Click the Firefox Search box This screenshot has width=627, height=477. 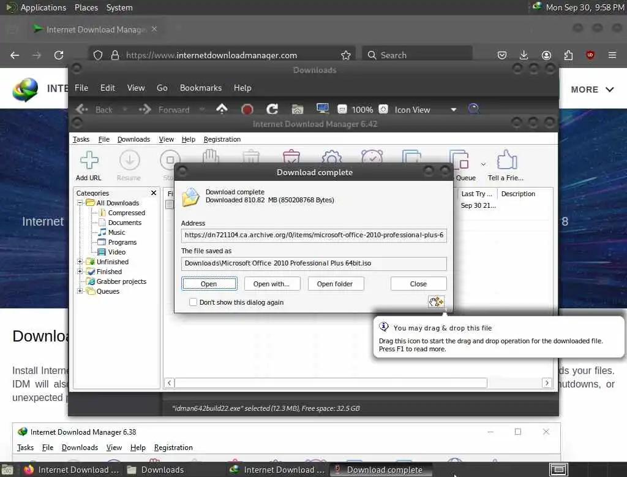point(417,55)
